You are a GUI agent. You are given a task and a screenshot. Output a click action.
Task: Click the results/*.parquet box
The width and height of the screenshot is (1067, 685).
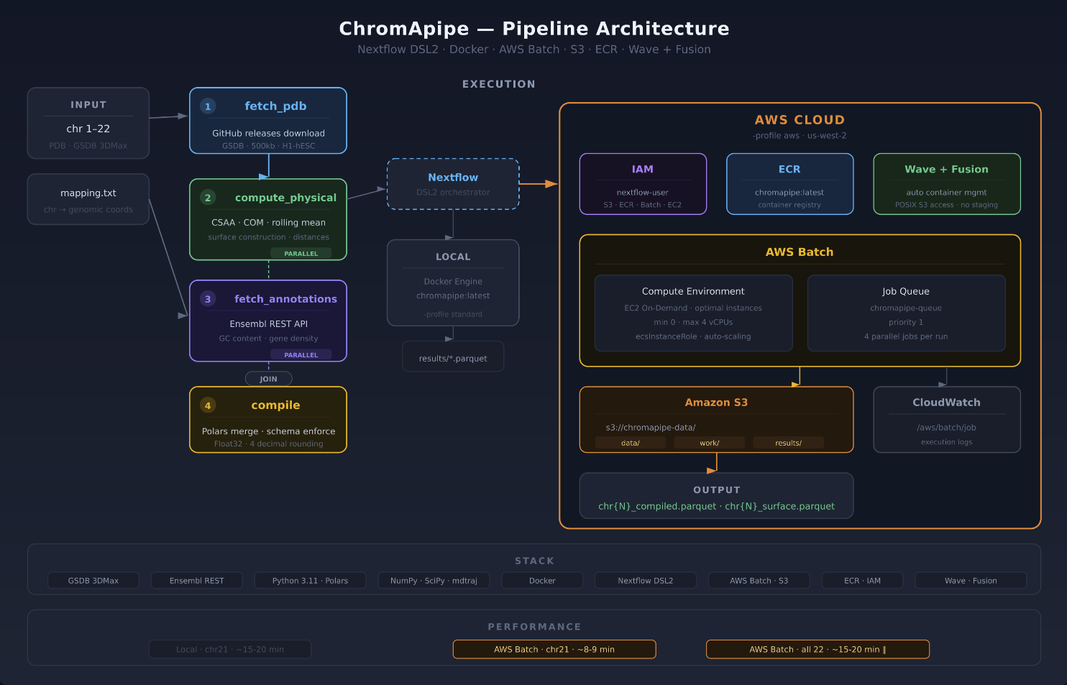pos(453,357)
